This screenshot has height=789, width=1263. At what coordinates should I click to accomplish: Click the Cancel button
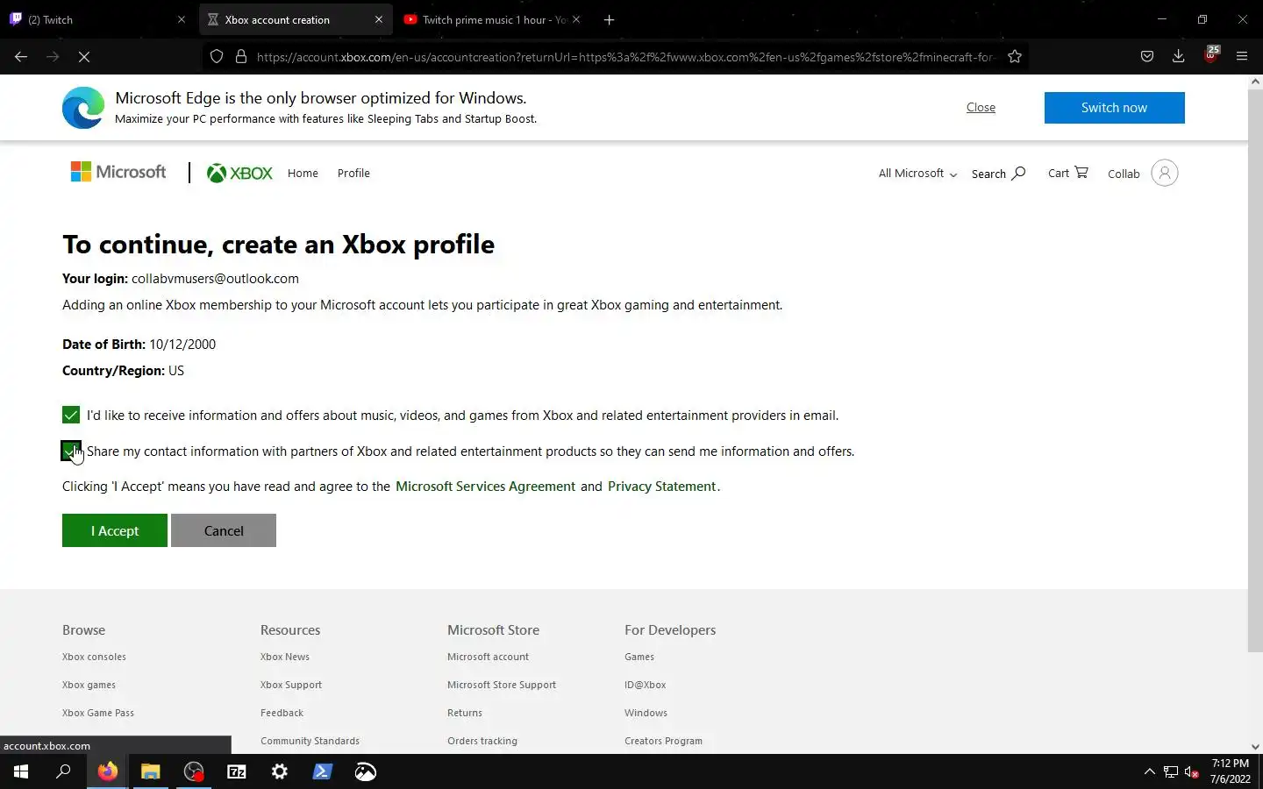point(224,530)
